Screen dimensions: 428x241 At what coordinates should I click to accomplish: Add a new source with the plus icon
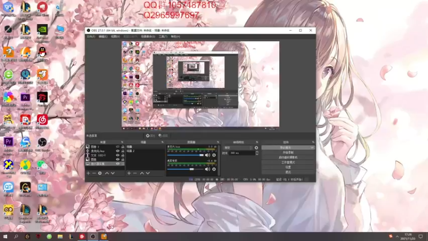88,173
